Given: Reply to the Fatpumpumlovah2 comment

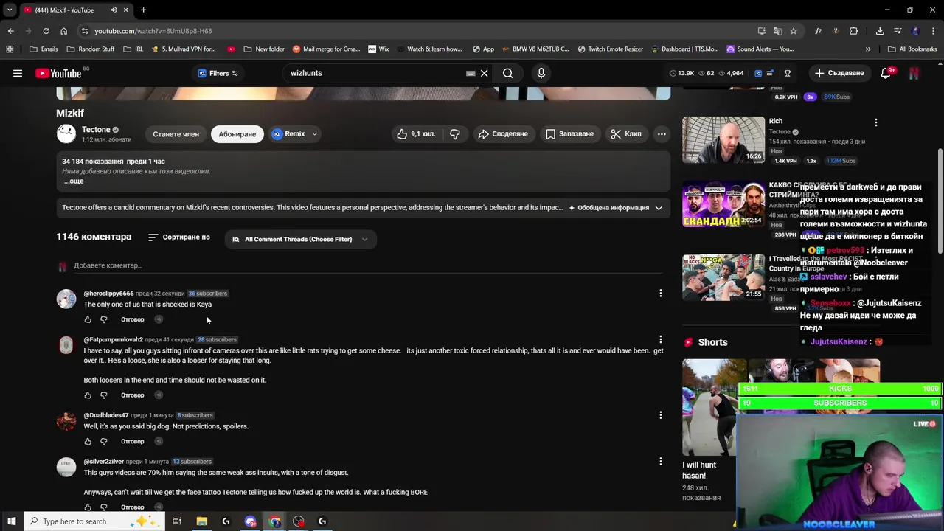Looking at the screenshot, I should [133, 395].
